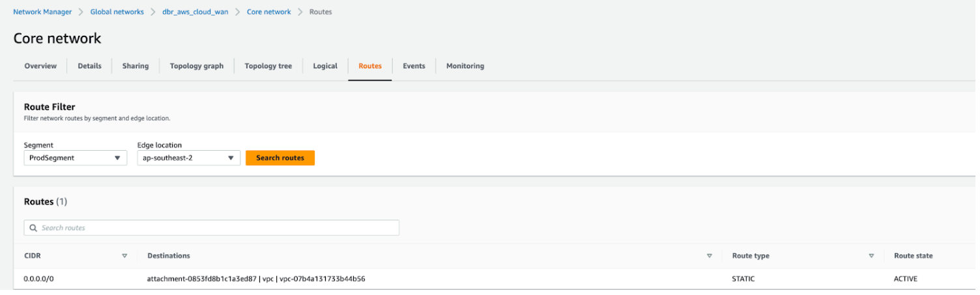
Task: Select the Logical tab
Action: 325,66
